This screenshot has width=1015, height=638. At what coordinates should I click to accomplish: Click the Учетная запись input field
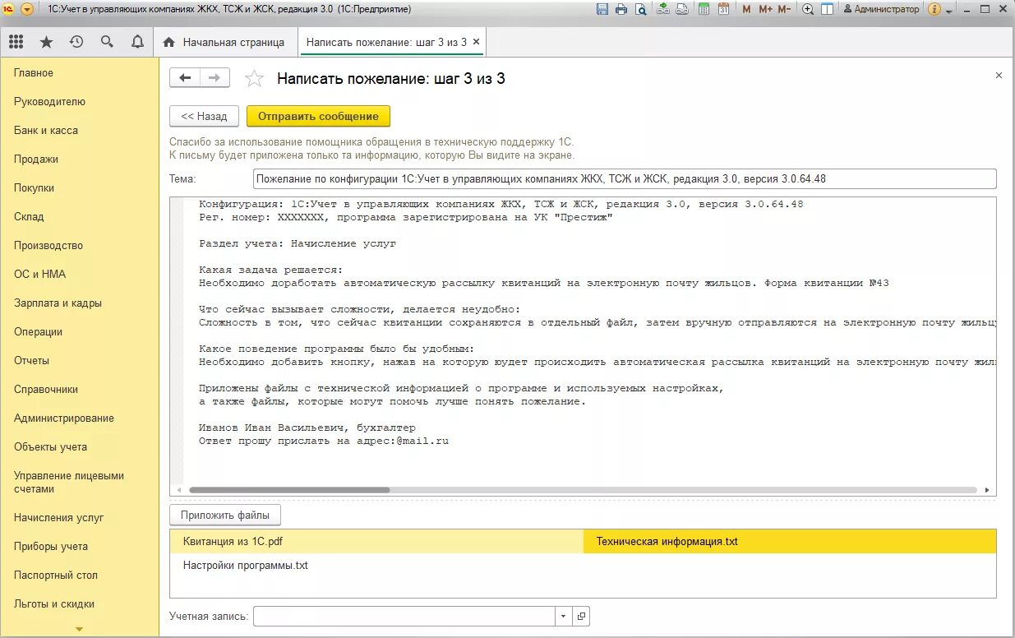(404, 616)
